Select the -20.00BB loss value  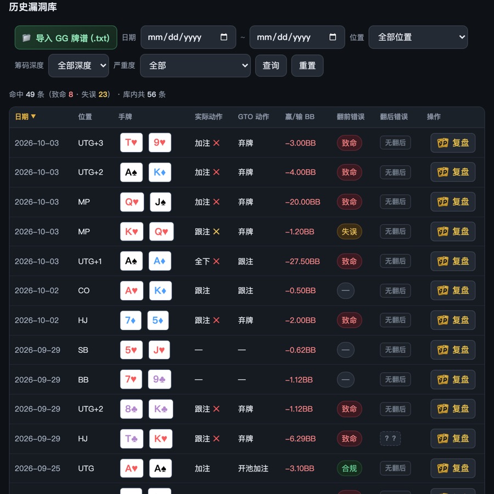(x=302, y=201)
